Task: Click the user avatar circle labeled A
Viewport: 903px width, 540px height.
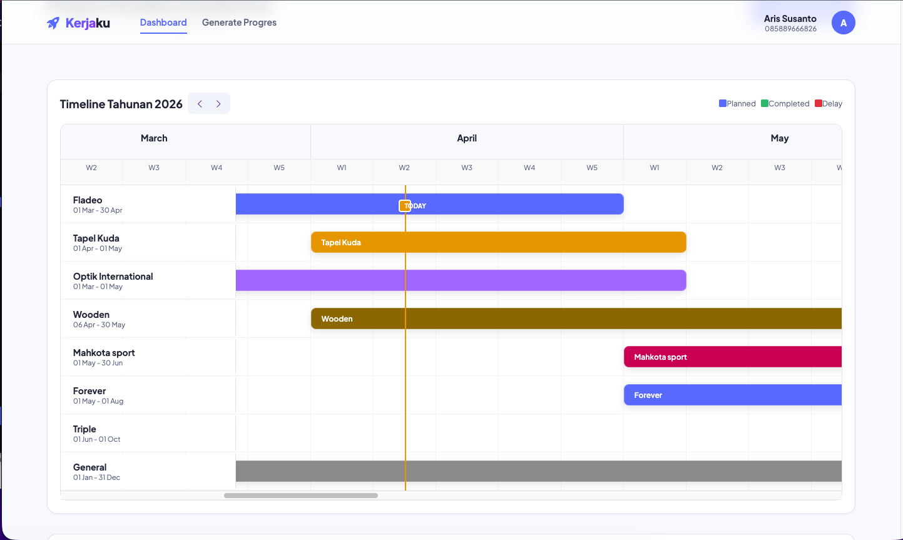Action: (x=843, y=23)
